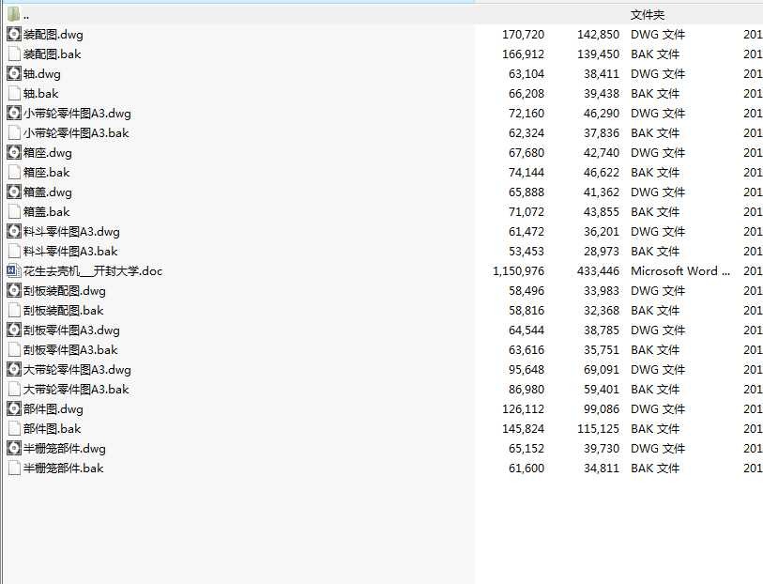Click the size value 145,824
The height and width of the screenshot is (584, 763).
coord(523,429)
